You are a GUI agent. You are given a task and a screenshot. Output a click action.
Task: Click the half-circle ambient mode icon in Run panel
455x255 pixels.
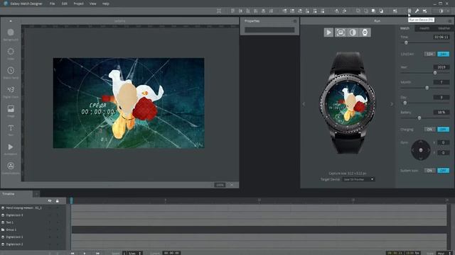pos(353,33)
